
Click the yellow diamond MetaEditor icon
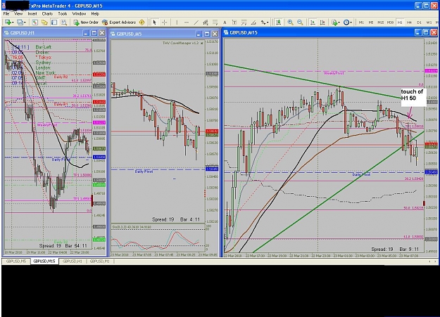(142, 22)
